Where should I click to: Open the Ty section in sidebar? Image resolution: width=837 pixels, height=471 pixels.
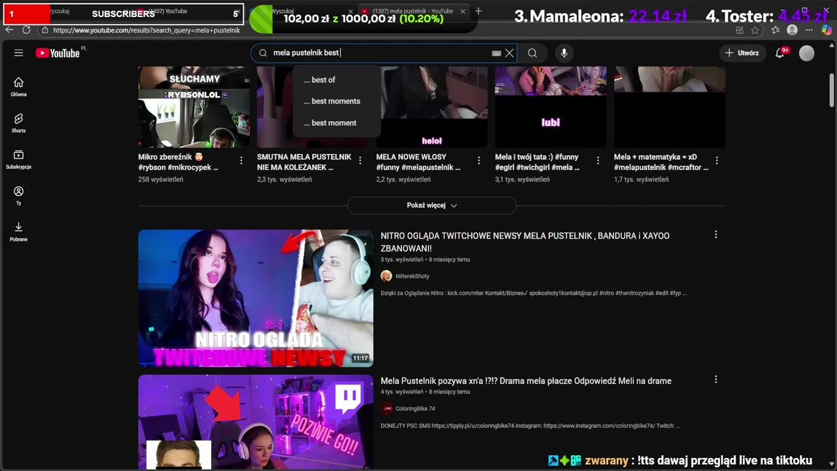[x=18, y=195]
